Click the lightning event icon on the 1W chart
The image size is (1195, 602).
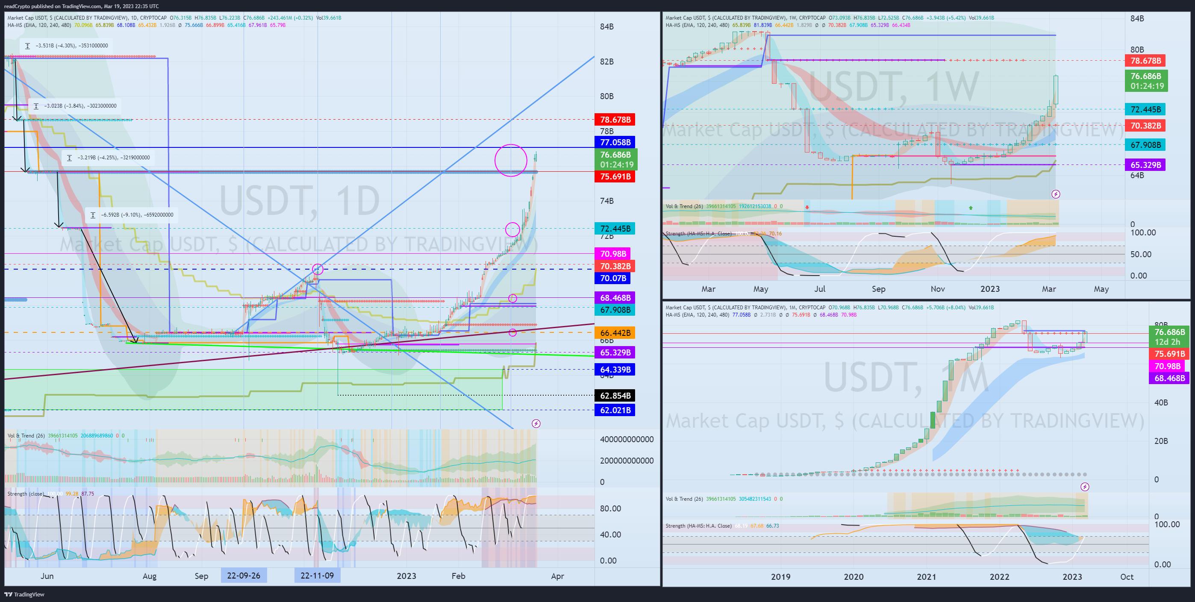tap(1055, 194)
